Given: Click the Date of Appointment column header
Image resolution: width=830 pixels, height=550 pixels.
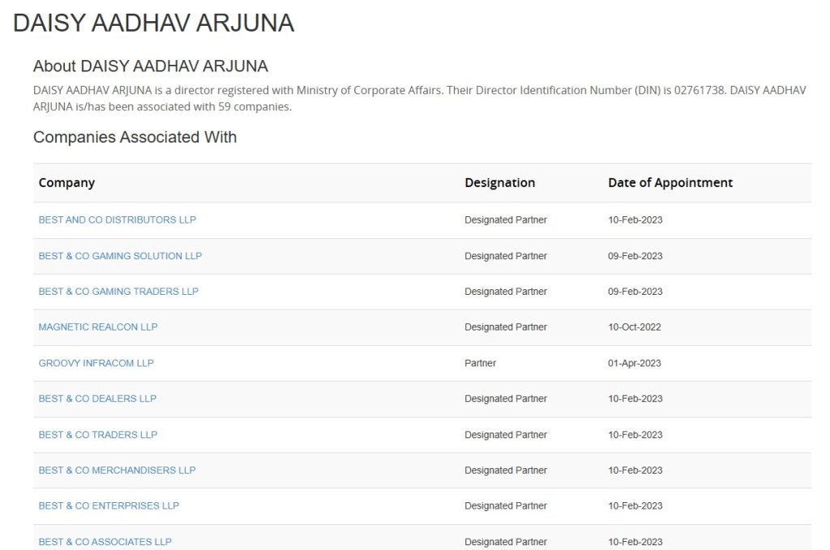Looking at the screenshot, I should coord(670,183).
